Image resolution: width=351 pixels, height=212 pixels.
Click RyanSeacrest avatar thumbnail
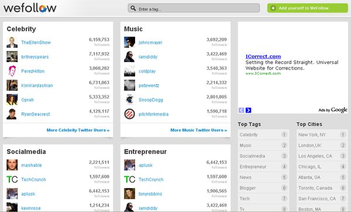(x=12, y=114)
